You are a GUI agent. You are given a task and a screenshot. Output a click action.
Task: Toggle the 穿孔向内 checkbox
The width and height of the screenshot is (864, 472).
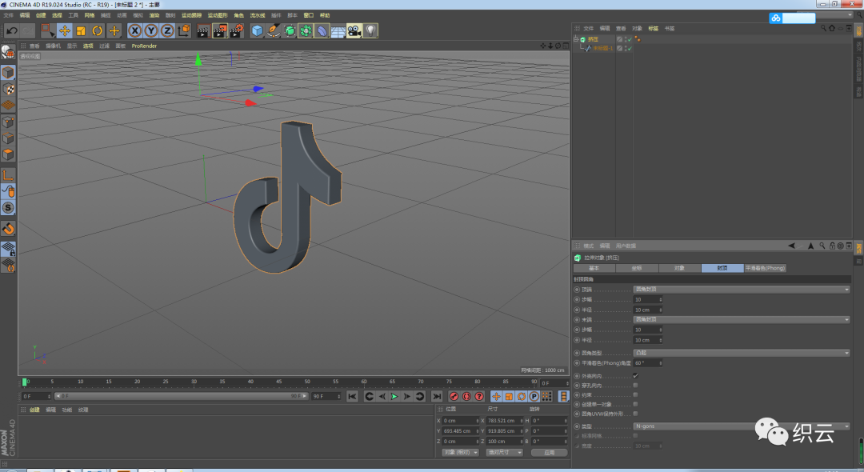[x=635, y=386]
